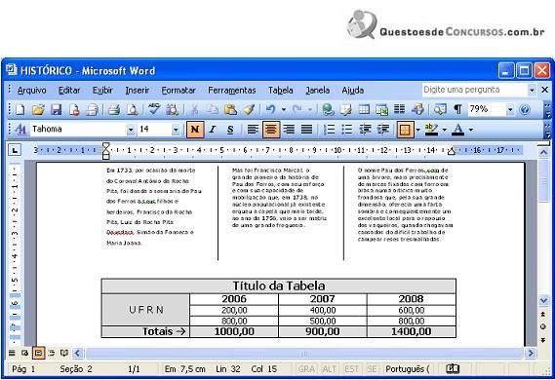Start a numbered list
555x380 pixels.
click(329, 130)
